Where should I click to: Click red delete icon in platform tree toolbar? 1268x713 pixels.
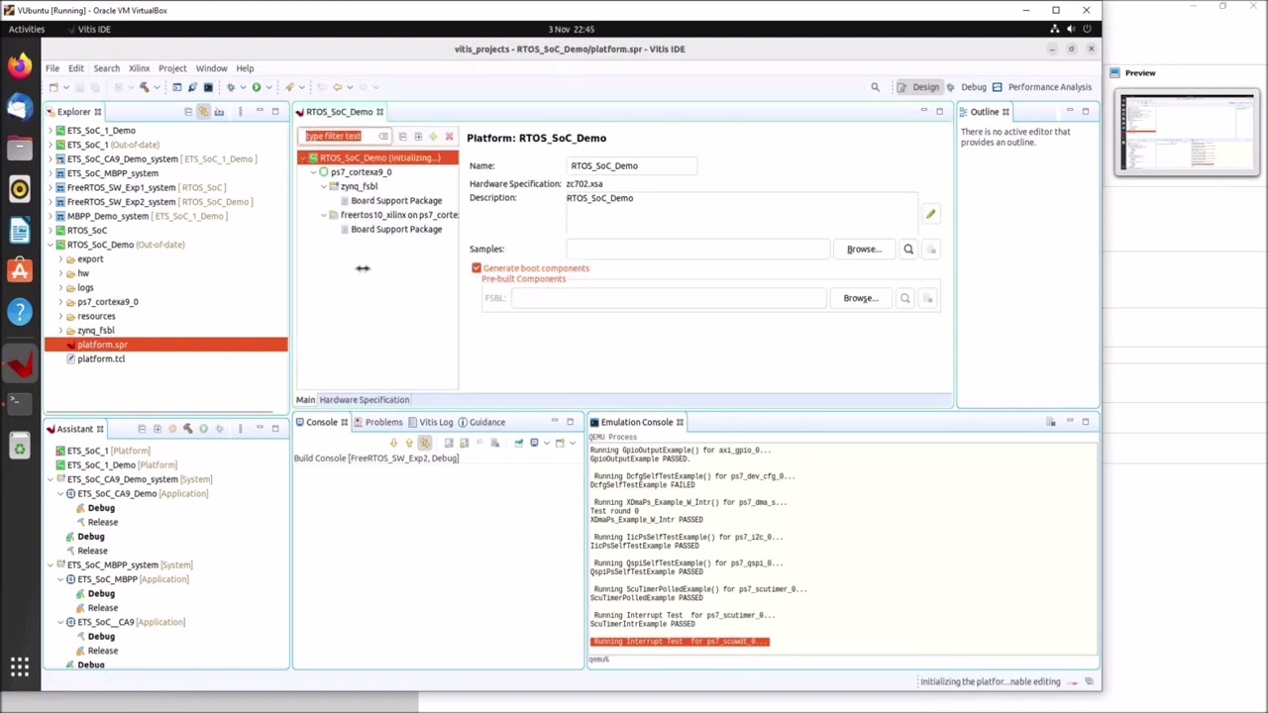(449, 137)
